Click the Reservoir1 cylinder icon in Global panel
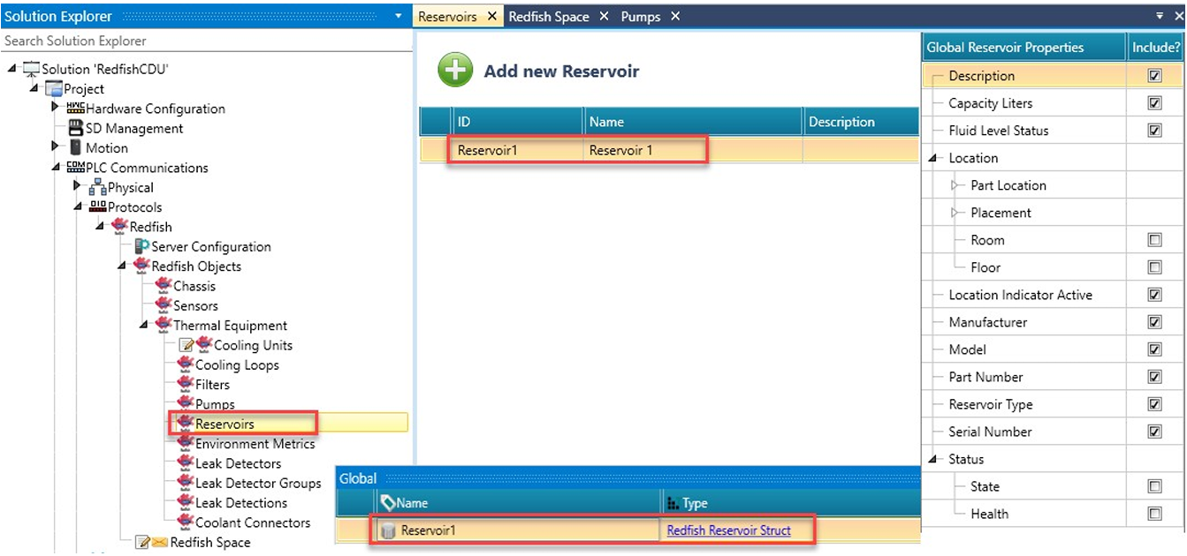Viewport: 1187px width, 556px height. [x=387, y=530]
